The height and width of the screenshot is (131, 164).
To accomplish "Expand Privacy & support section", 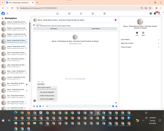I will click(x=140, y=47).
